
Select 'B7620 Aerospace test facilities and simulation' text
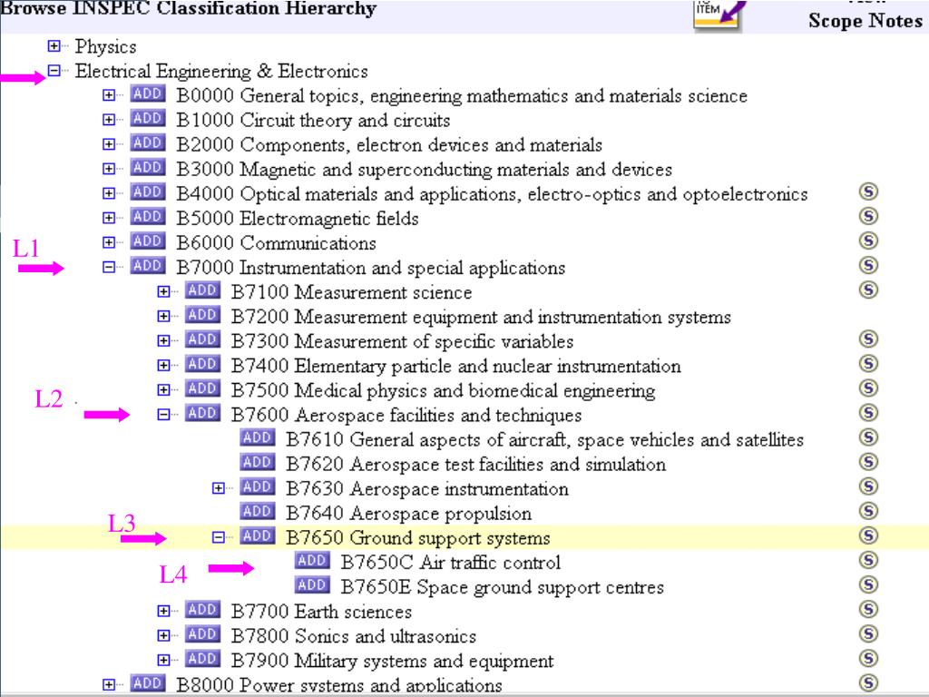pos(475,464)
